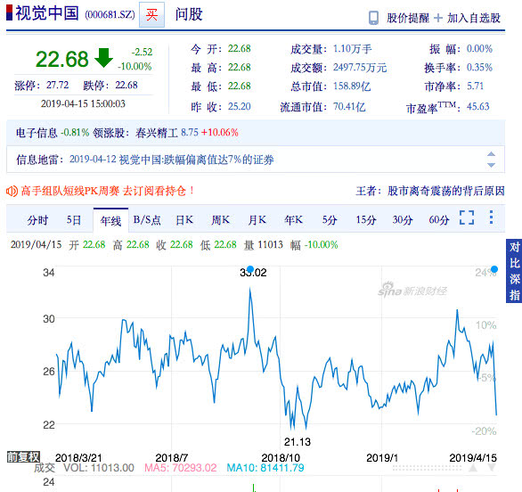This screenshot has width=522, height=492.
Task: Click the timestamp 2019-04-15 15:00:03
Action: point(83,103)
